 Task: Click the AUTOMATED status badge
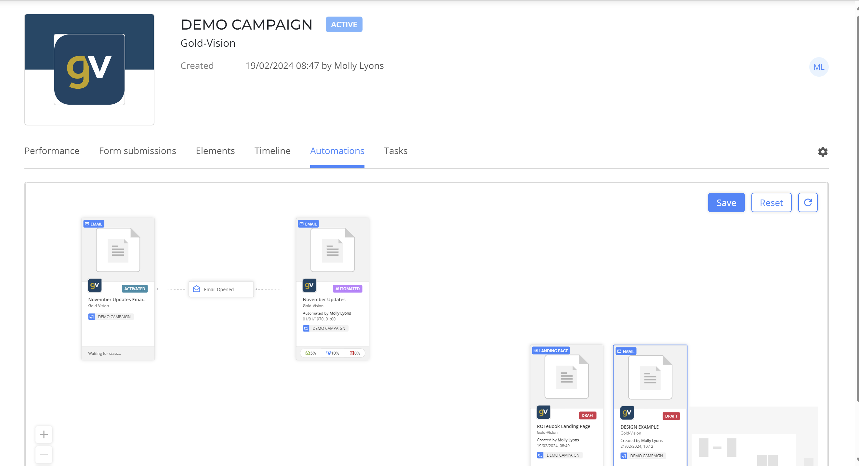pyautogui.click(x=348, y=289)
